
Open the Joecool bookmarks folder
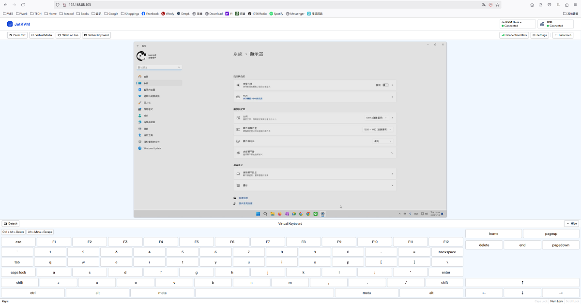point(66,14)
